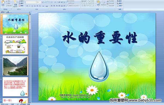The width and height of the screenshot is (164, 105).
Task: Toggle Bold formatting
Action: coord(27,6)
